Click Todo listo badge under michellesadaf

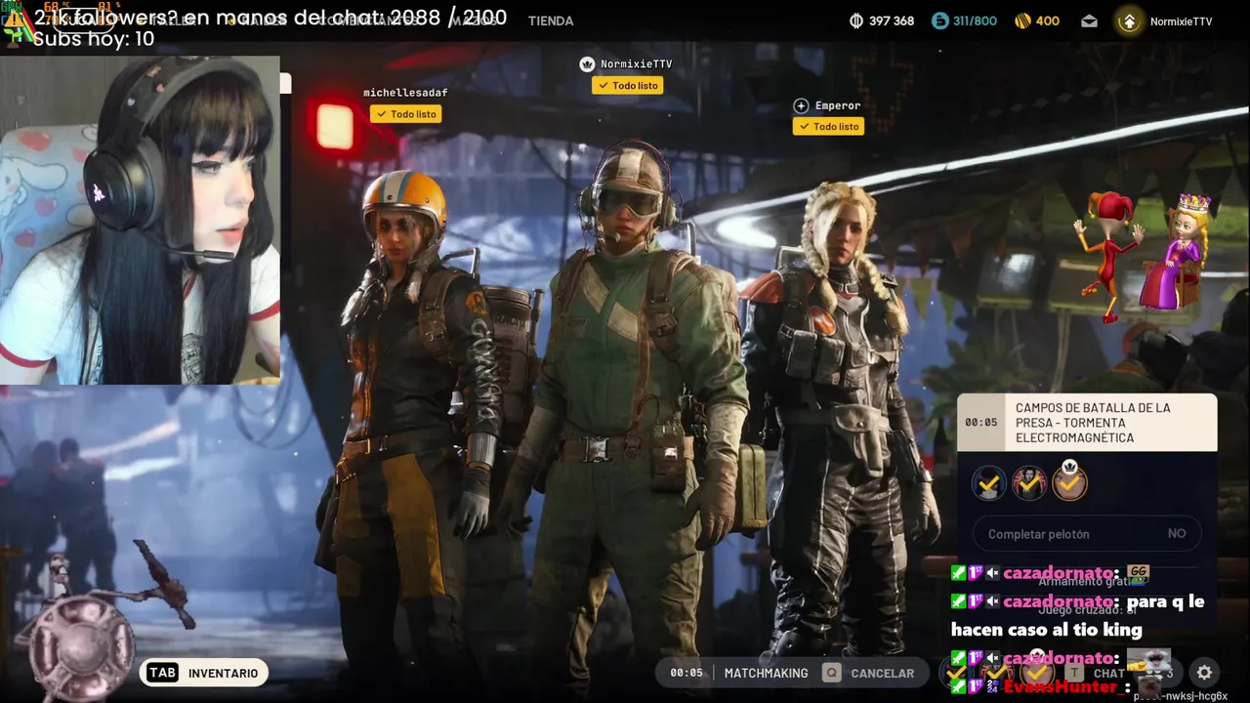[x=405, y=114]
